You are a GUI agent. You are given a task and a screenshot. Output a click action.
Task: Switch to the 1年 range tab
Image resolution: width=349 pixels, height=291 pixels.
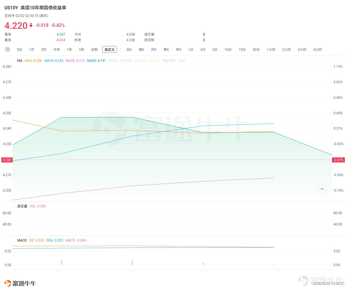coord(69,50)
